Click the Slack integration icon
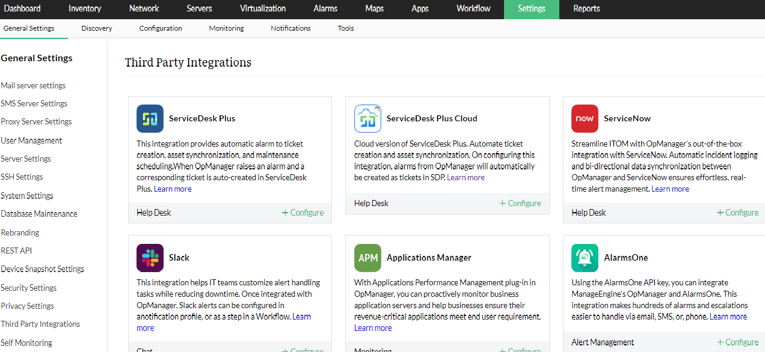The image size is (765, 352). pyautogui.click(x=150, y=258)
